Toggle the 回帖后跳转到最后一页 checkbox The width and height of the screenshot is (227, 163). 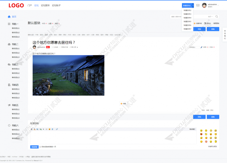coord(40,147)
